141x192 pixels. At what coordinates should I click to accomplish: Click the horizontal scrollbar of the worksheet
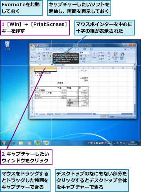click(x=113, y=114)
